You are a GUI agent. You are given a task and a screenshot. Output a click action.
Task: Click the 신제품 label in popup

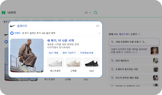click(x=73, y=71)
